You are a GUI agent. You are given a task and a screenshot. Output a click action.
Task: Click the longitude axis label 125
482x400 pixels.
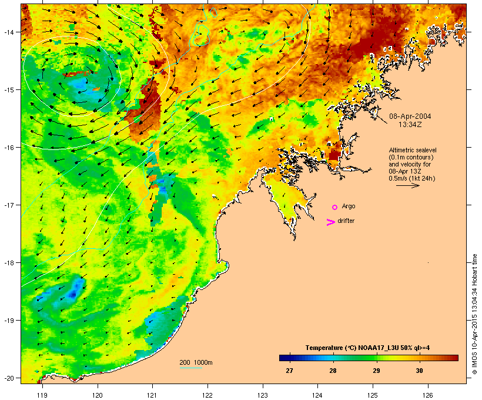(x=373, y=395)
